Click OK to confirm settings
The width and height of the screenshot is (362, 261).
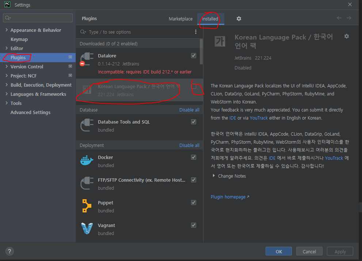pyautogui.click(x=279, y=251)
